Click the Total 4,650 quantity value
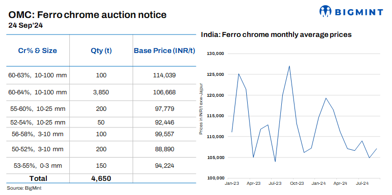 pyautogui.click(x=101, y=178)
